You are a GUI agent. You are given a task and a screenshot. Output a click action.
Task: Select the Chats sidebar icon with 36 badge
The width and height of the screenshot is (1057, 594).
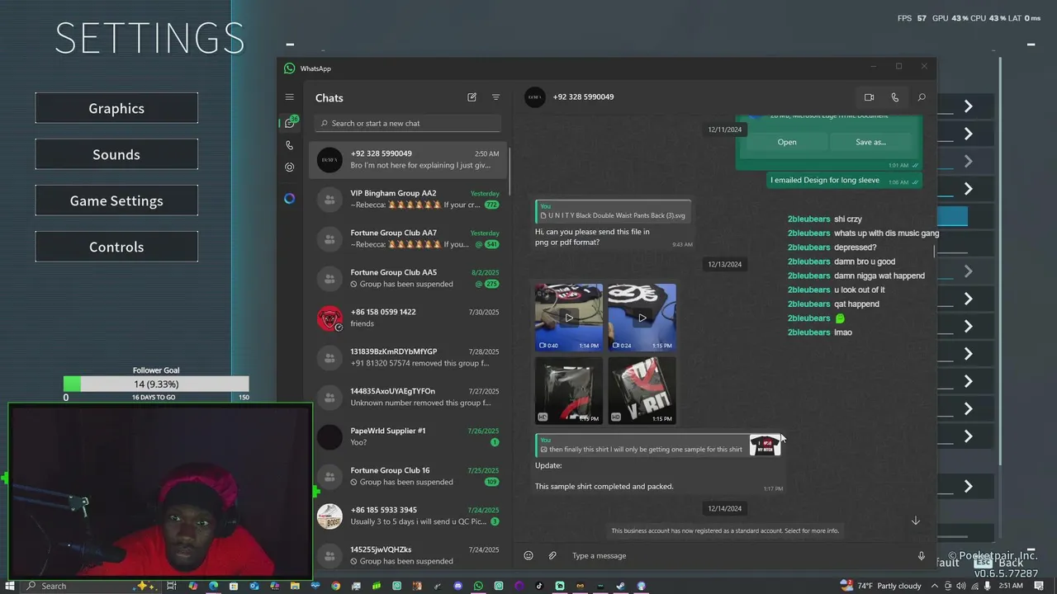click(x=290, y=122)
